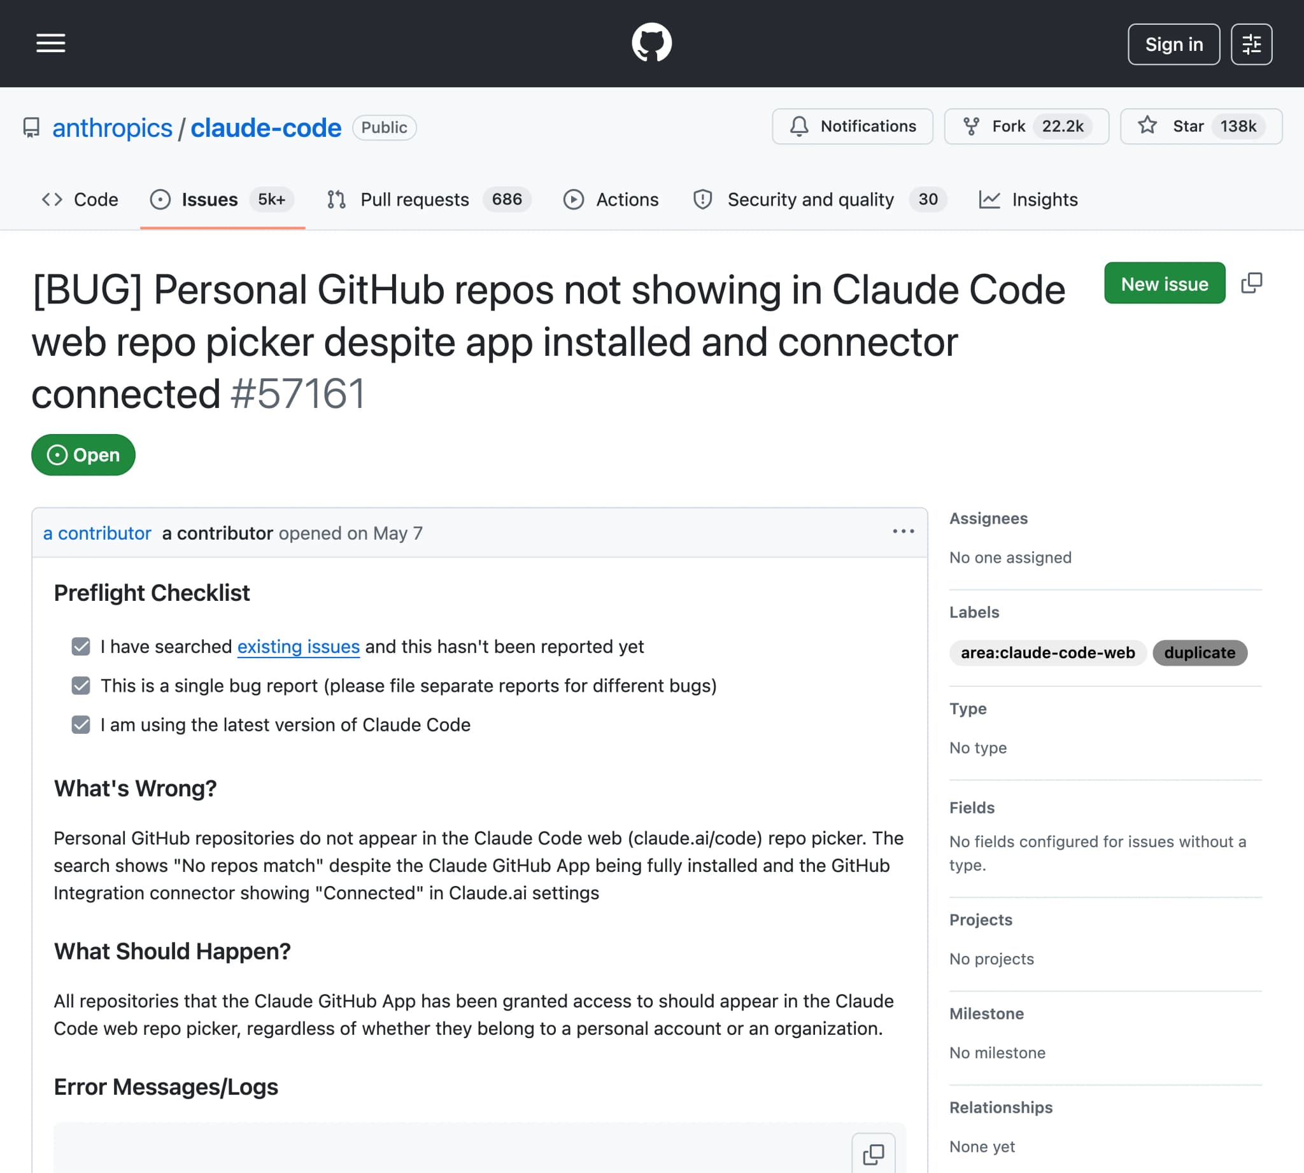Copy issue link icon beside New issue

coord(1251,283)
